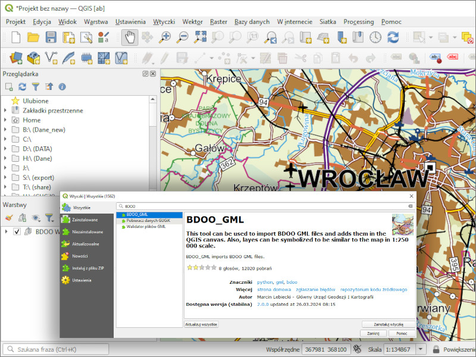This screenshot has height=357, width=476.
Task: Collapse all in browser panel icon
Action: pos(49,87)
